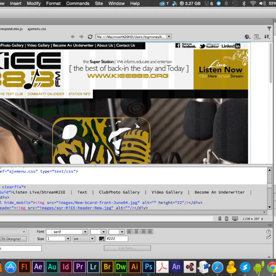276x276 pixels.
Task: Click the forward navigation arrow
Action: (x=82, y=37)
